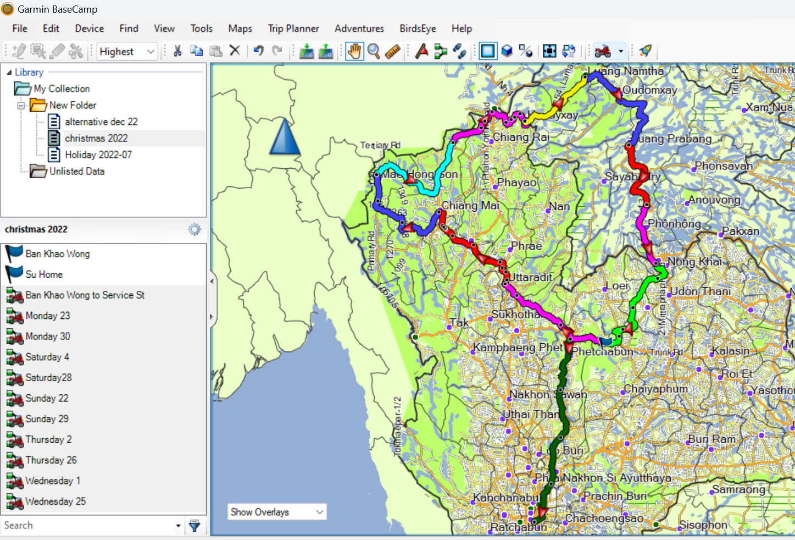Click the christmas 2022 options gear
The height and width of the screenshot is (540, 795).
click(194, 229)
